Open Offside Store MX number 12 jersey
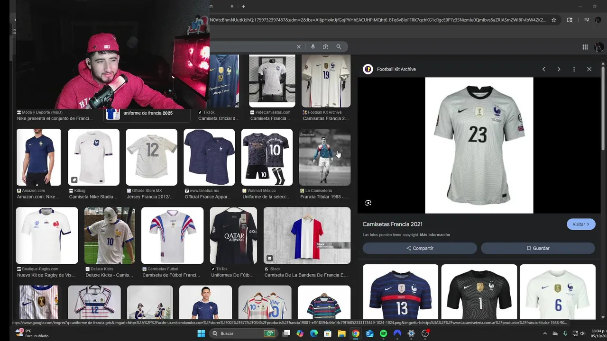This screenshot has width=607, height=341. click(151, 157)
